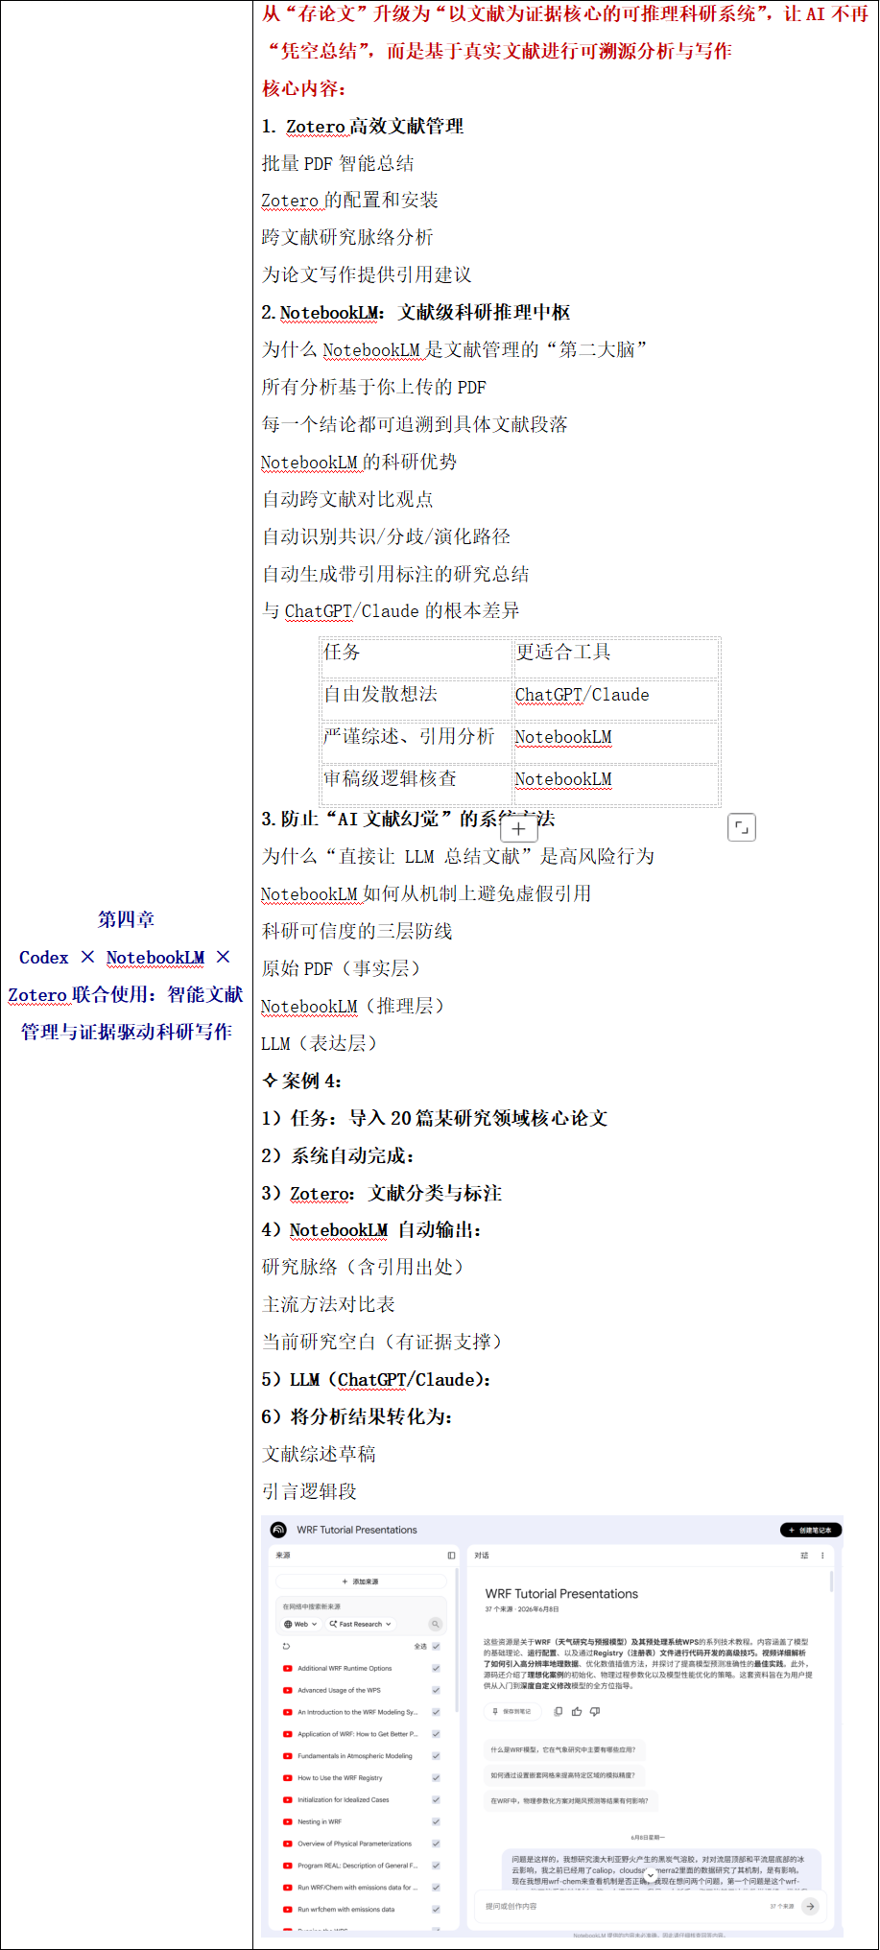Click the 第四章 chapter title
This screenshot has height=1950, width=880.
click(x=126, y=919)
